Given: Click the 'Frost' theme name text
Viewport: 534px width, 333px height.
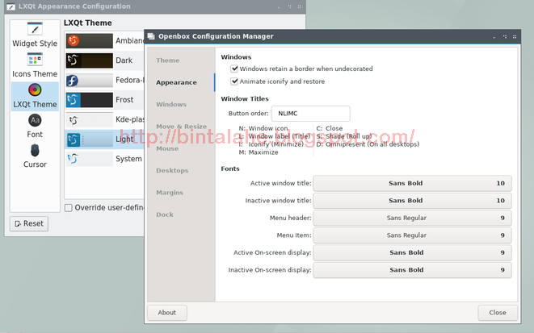Looking at the screenshot, I should [x=124, y=100].
